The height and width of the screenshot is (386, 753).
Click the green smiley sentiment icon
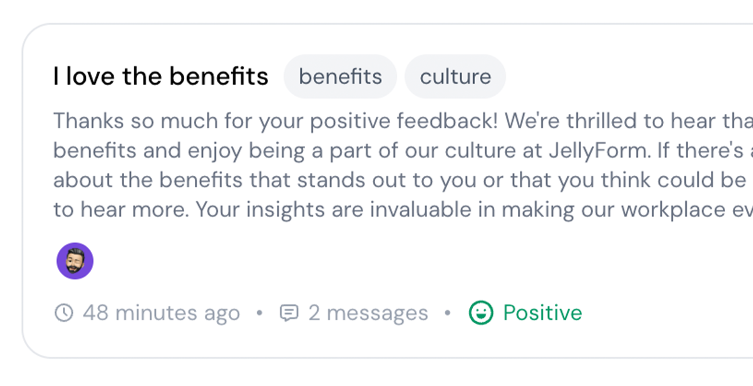point(481,312)
